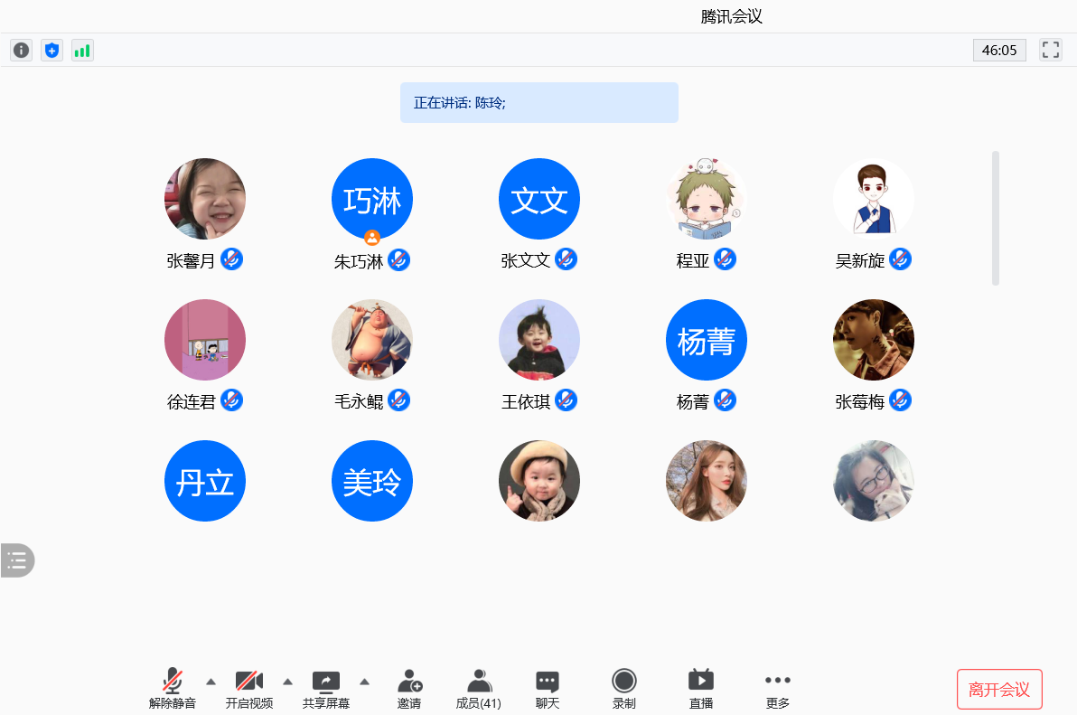This screenshot has width=1077, height=715.
Task: Check the green network signal icon
Action: pos(82,51)
